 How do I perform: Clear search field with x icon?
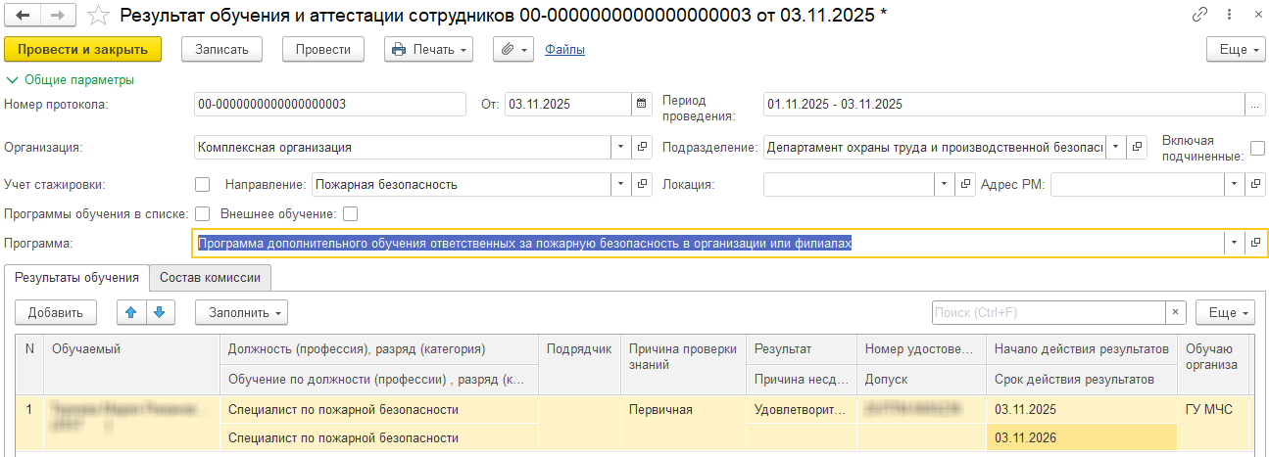[x=1176, y=312]
